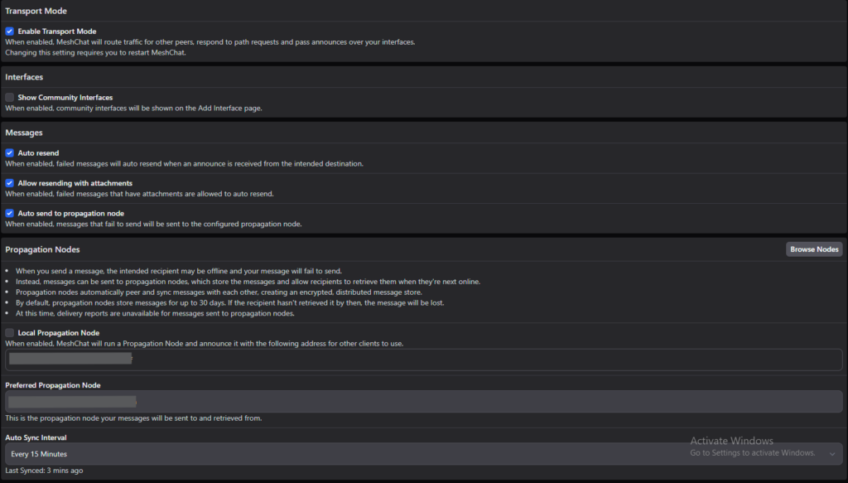Click the Allow resending with attachments label
Screen dimensions: 848x483
tap(75, 183)
